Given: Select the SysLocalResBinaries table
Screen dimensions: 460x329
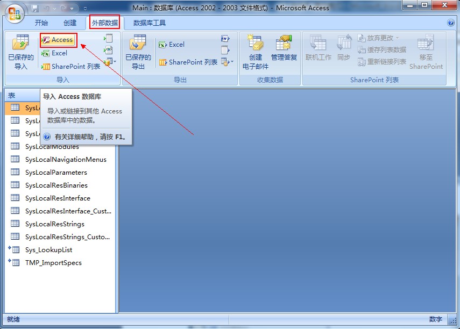Looking at the screenshot, I should [x=60, y=185].
